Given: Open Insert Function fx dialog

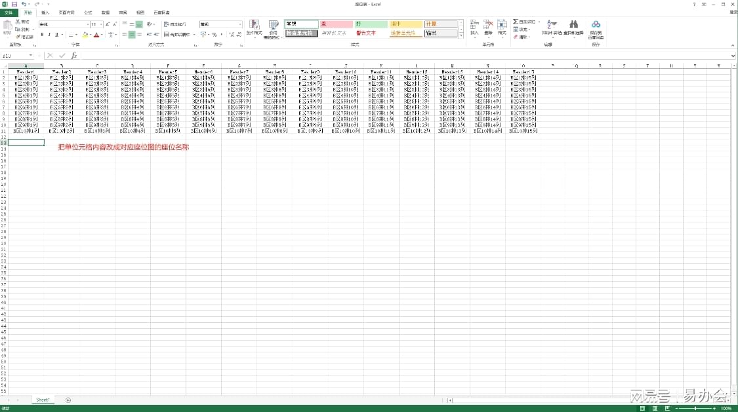Looking at the screenshot, I should point(74,56).
